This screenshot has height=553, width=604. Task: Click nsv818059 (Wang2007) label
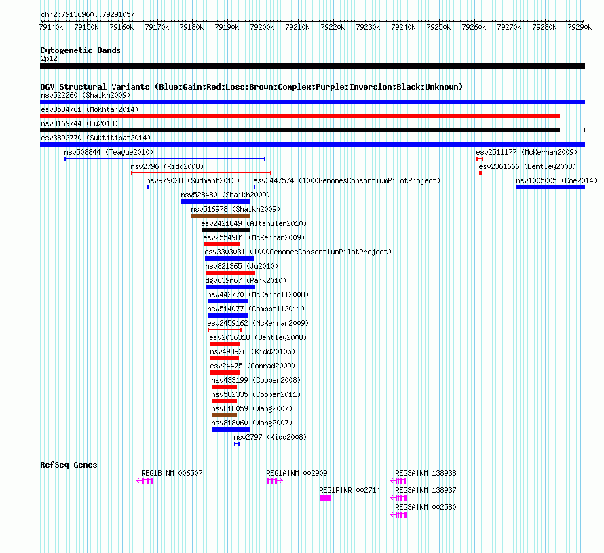(x=252, y=408)
